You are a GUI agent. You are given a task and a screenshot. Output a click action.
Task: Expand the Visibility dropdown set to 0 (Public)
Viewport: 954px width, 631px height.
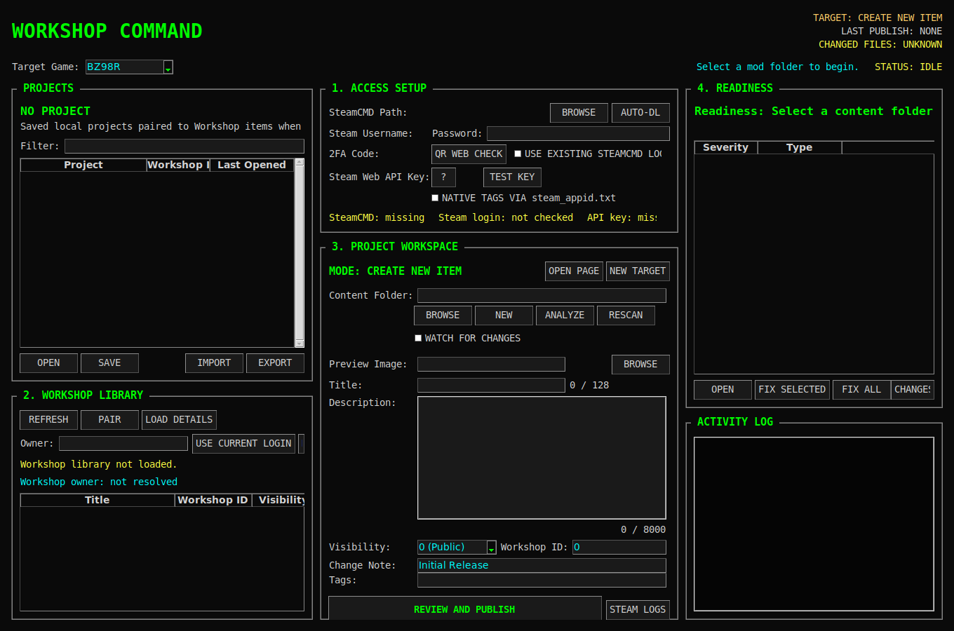[457, 547]
